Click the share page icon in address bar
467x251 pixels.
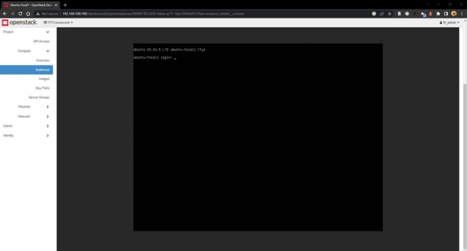tap(382, 14)
